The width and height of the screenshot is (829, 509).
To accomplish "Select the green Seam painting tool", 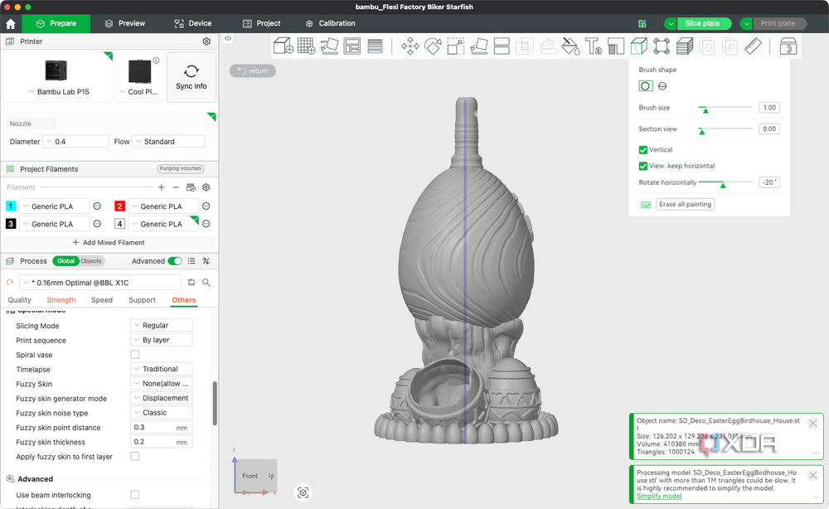I will click(638, 46).
